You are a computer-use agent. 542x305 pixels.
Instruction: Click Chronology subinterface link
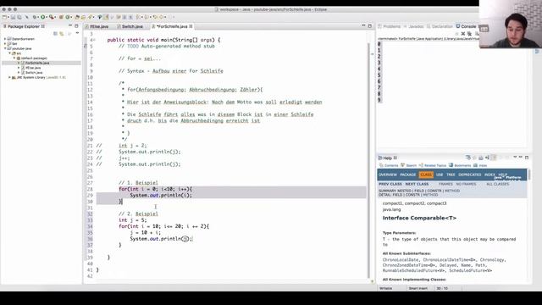492,260
